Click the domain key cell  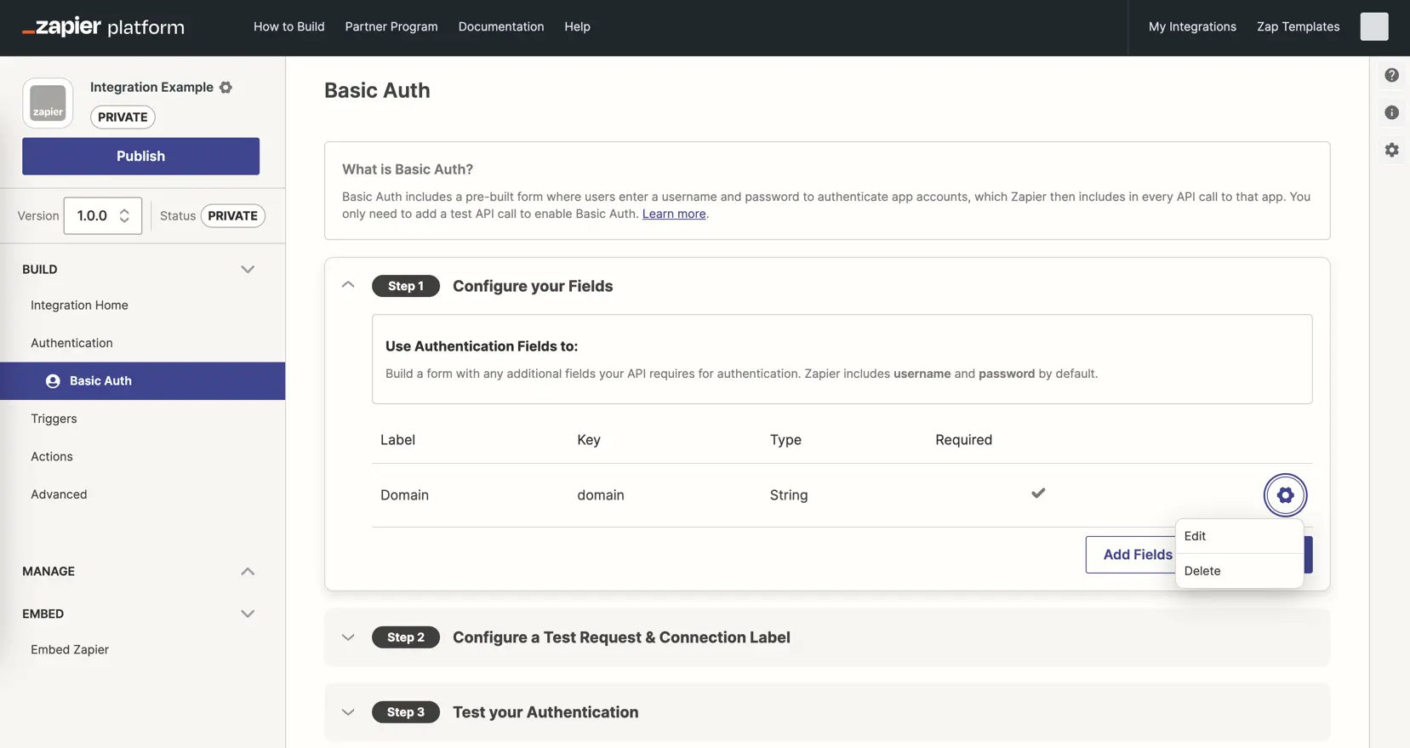click(601, 494)
